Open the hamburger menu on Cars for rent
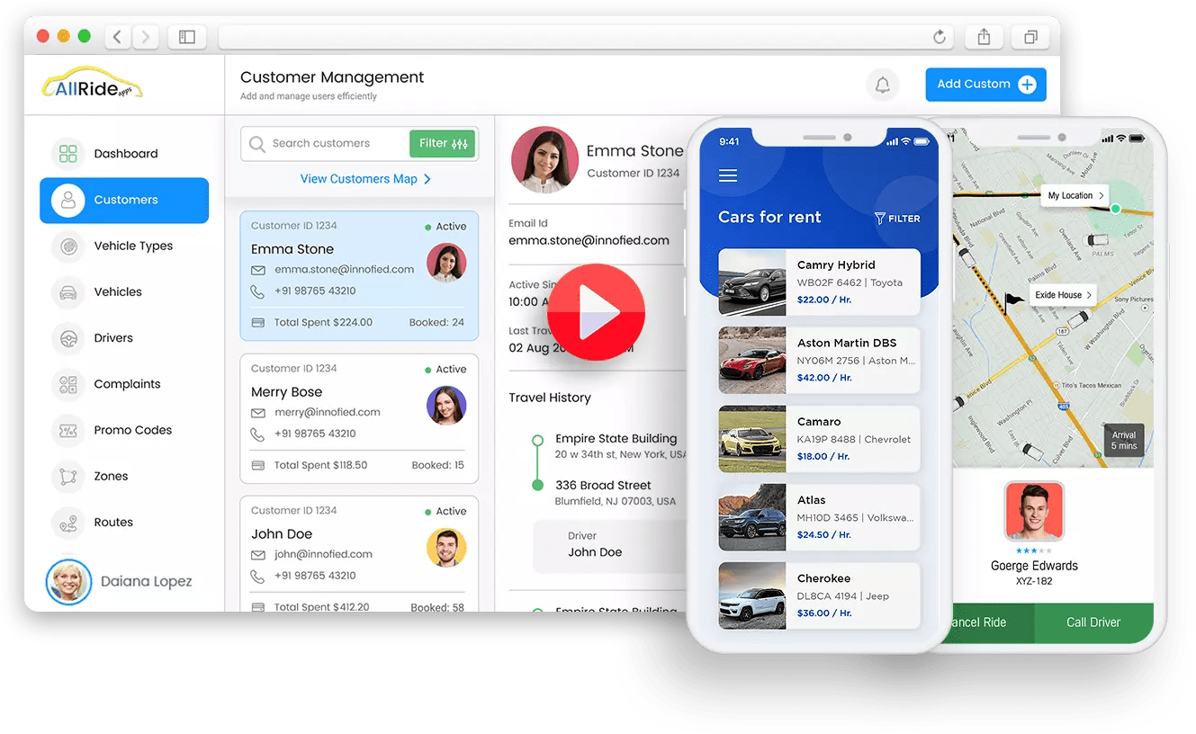The width and height of the screenshot is (1196, 734). tap(727, 175)
